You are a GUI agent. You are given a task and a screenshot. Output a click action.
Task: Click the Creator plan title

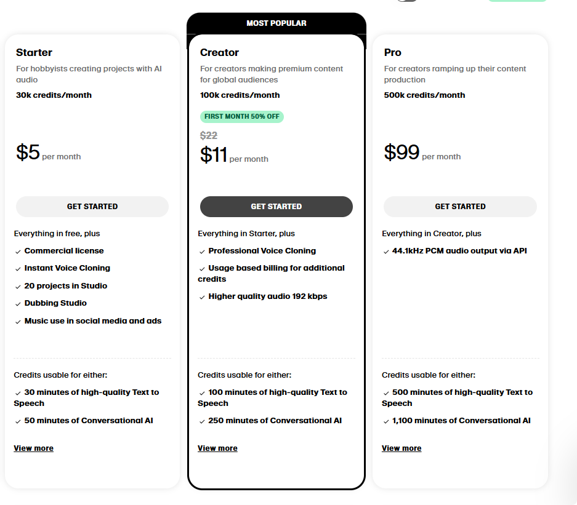(x=220, y=53)
